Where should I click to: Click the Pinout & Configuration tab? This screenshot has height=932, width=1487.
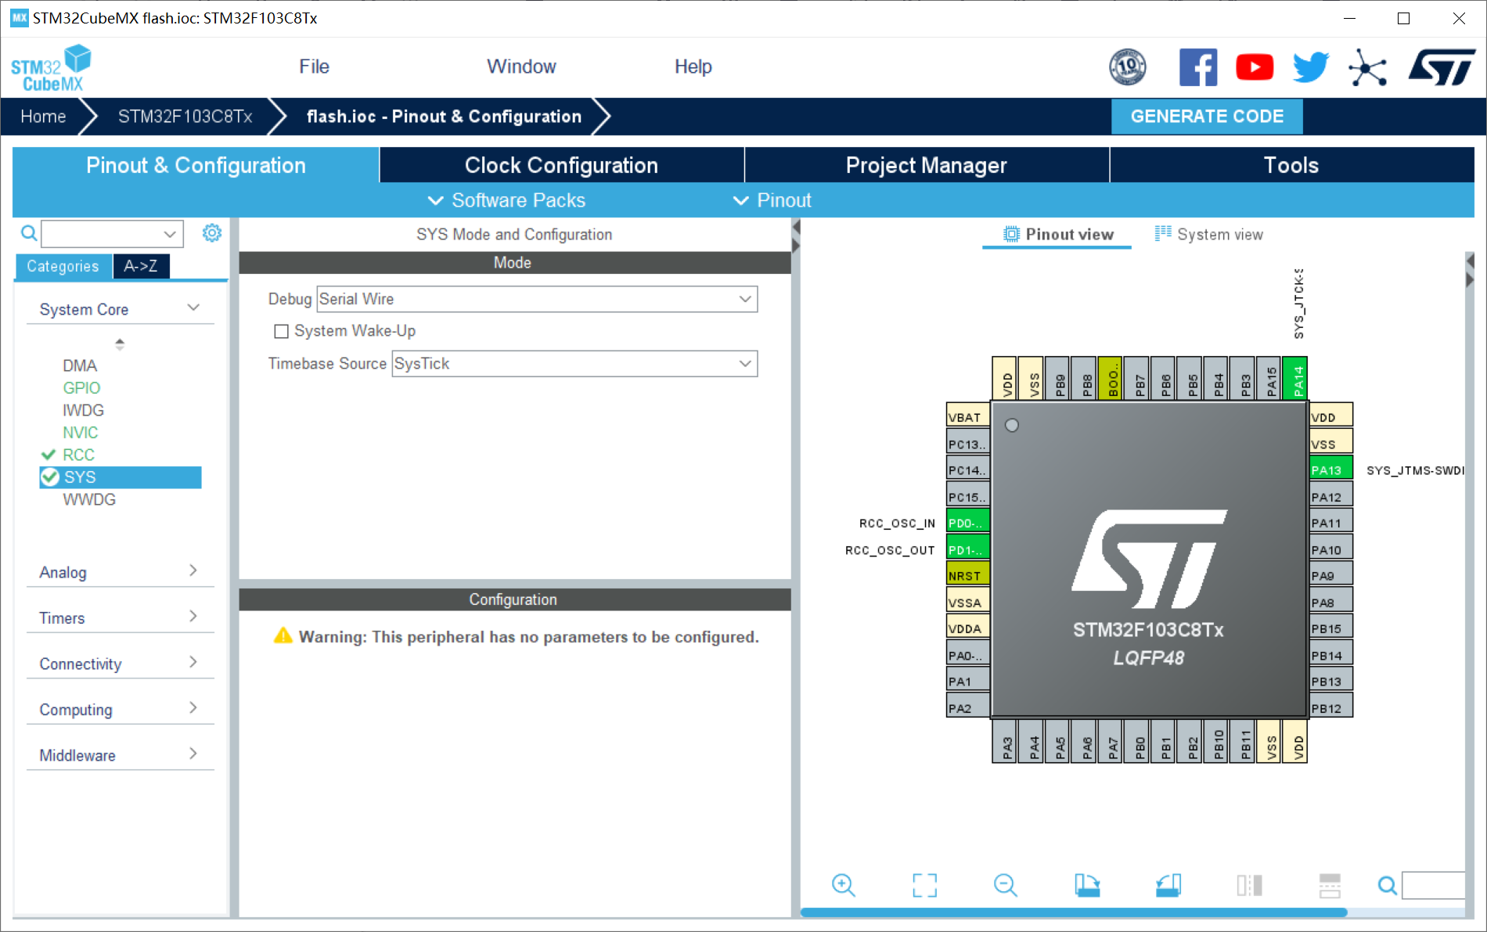pyautogui.click(x=196, y=165)
